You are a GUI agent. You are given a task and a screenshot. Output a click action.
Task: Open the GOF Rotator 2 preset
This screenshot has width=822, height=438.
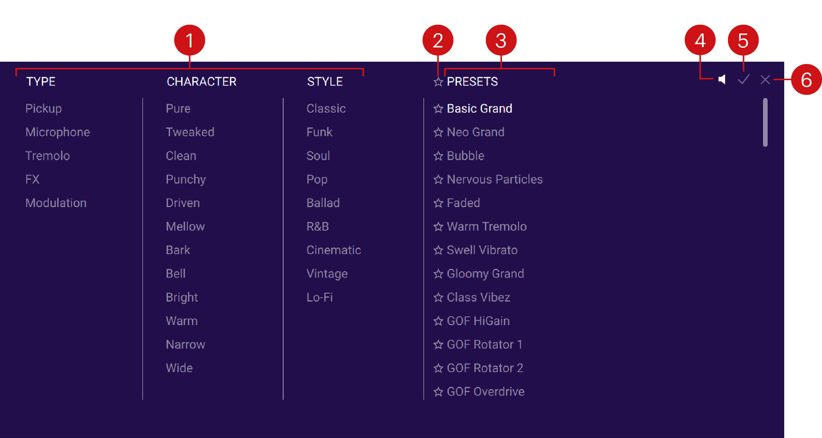(x=485, y=368)
